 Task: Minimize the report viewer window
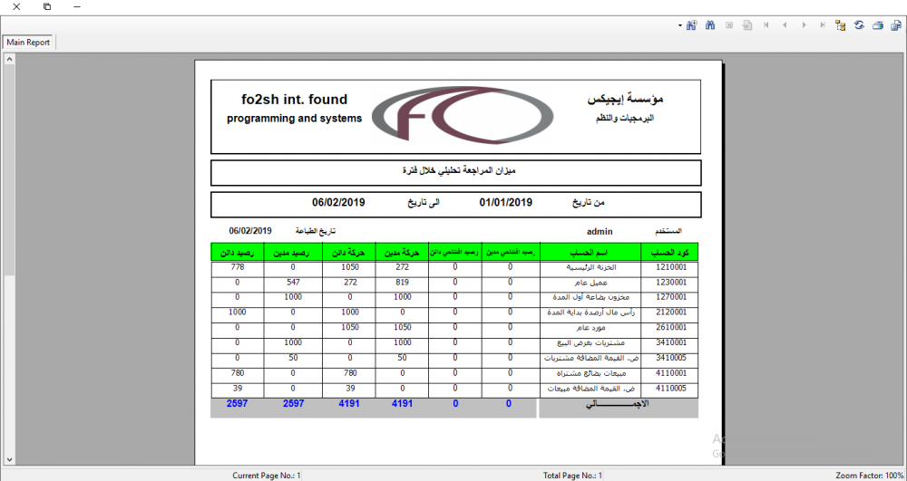coord(77,7)
